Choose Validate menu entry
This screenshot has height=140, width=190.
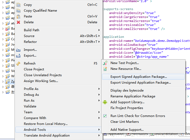59,106
